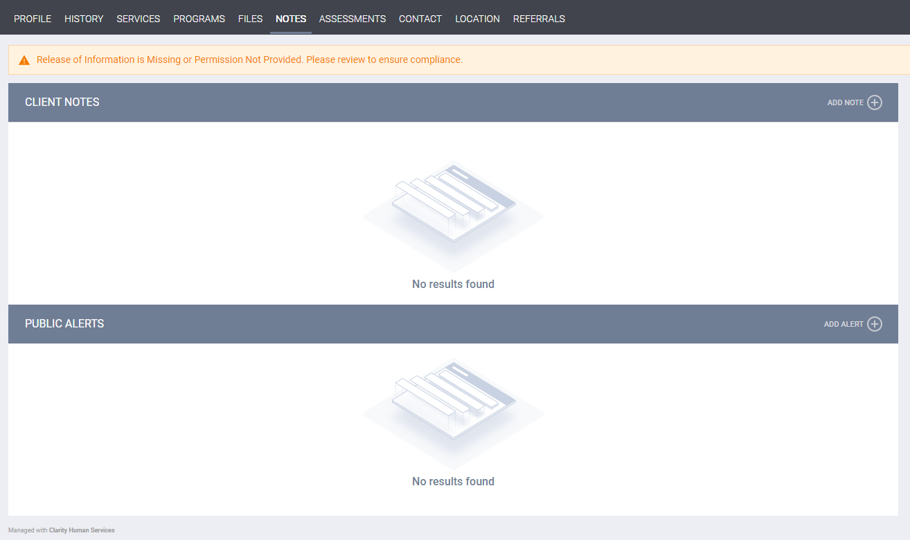Click 'No results found' under Public Alerts
This screenshot has height=540, width=910.
point(453,481)
